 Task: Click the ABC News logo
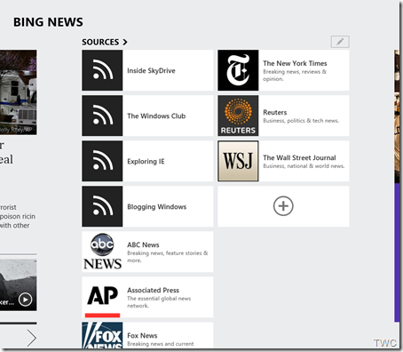click(x=102, y=252)
